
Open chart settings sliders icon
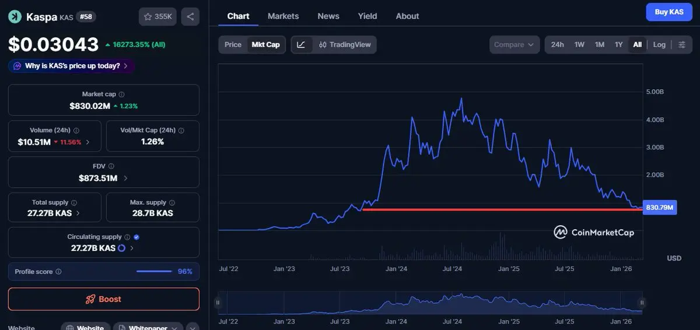(681, 44)
